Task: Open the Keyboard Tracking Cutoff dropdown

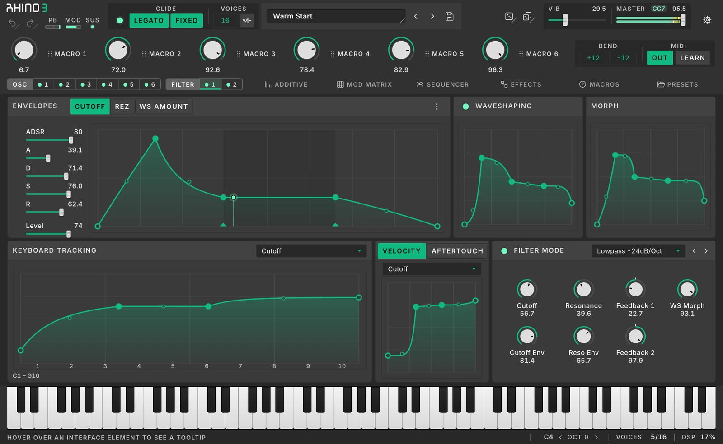Action: 311,251
